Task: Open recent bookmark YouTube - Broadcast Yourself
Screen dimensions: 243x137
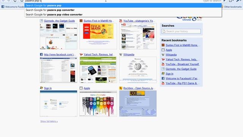Action: pyautogui.click(x=182, y=64)
